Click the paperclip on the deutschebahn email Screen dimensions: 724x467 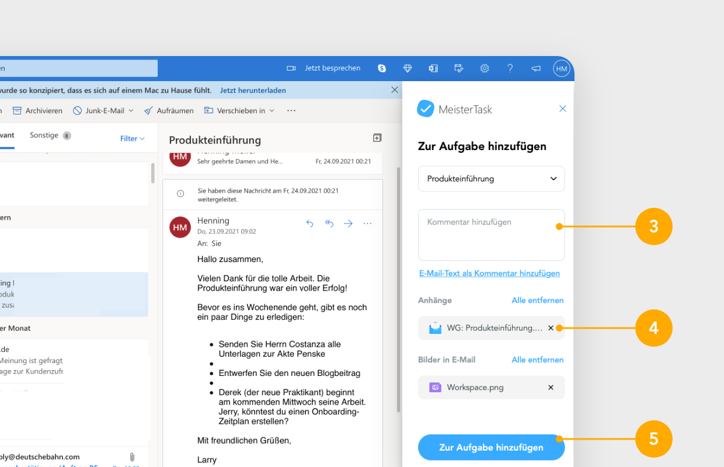click(x=132, y=457)
